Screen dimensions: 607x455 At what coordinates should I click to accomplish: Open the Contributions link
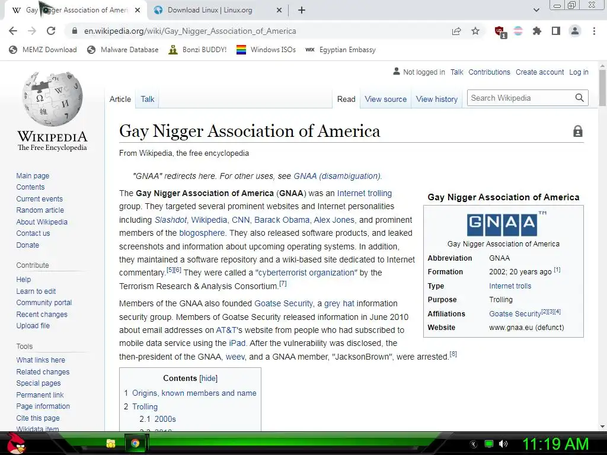tap(489, 72)
